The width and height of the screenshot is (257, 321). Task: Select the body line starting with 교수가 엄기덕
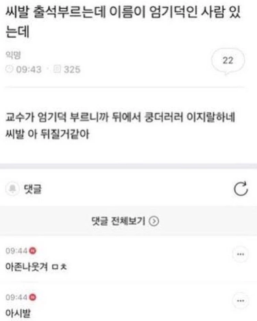[x=120, y=118]
